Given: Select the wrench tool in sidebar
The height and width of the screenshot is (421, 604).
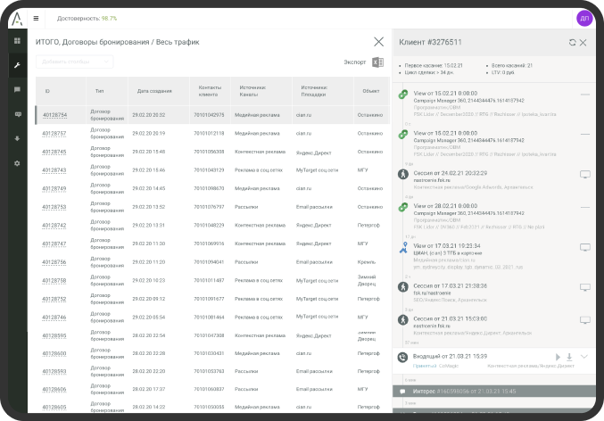Looking at the screenshot, I should 16,65.
